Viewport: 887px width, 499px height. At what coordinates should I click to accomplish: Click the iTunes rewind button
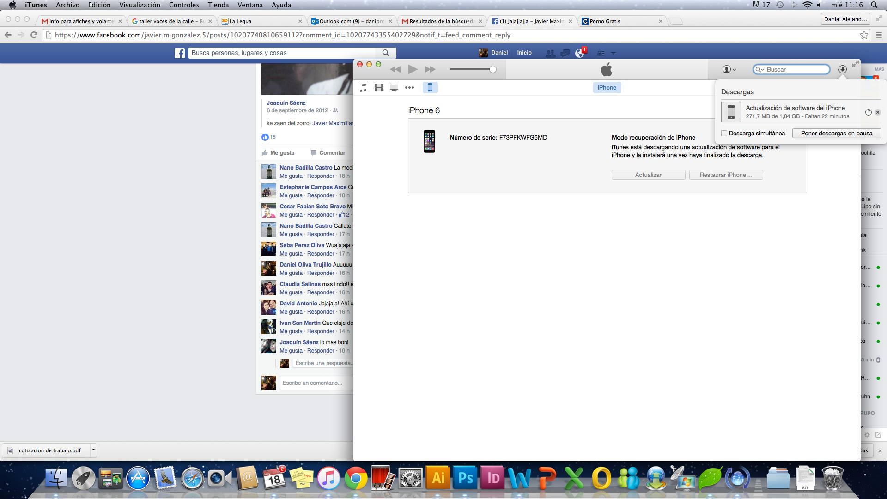[x=395, y=69]
